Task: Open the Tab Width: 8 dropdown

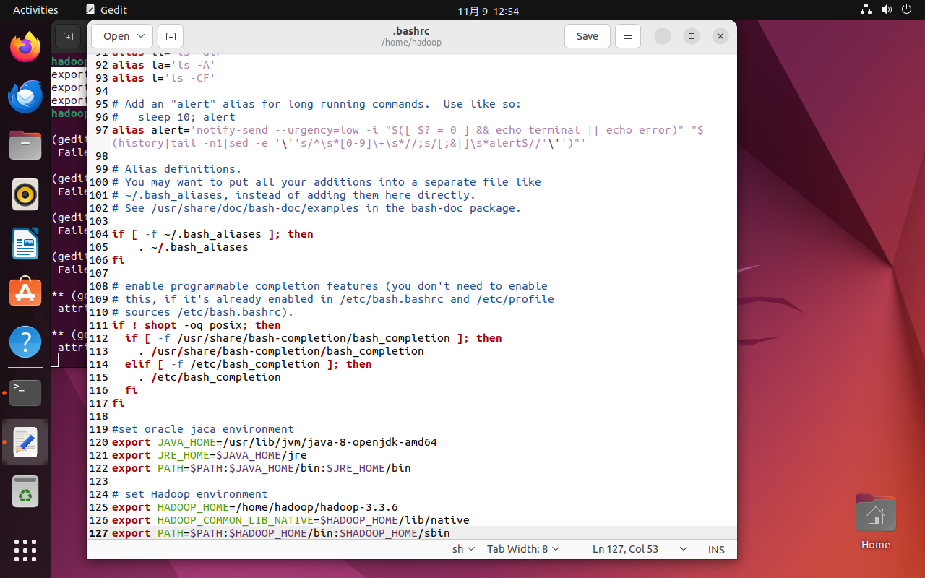Action: [523, 549]
